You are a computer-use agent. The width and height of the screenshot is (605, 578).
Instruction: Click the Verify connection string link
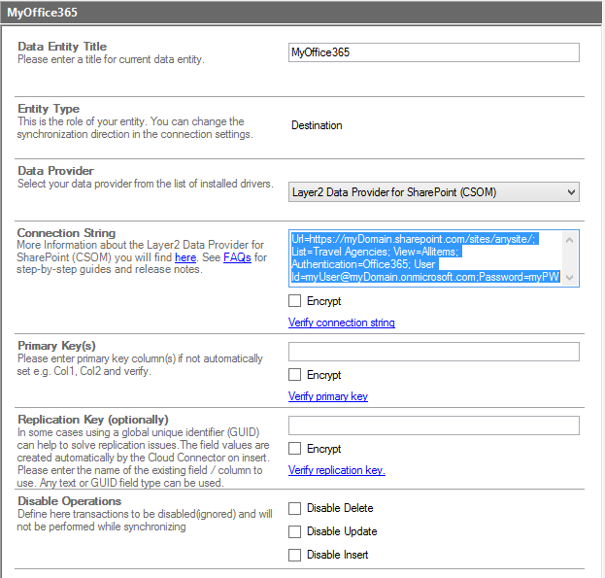[341, 323]
